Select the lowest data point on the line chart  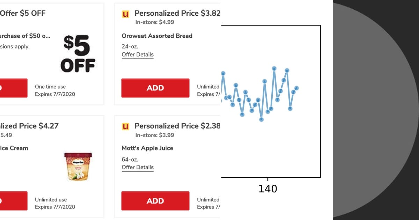point(261,119)
